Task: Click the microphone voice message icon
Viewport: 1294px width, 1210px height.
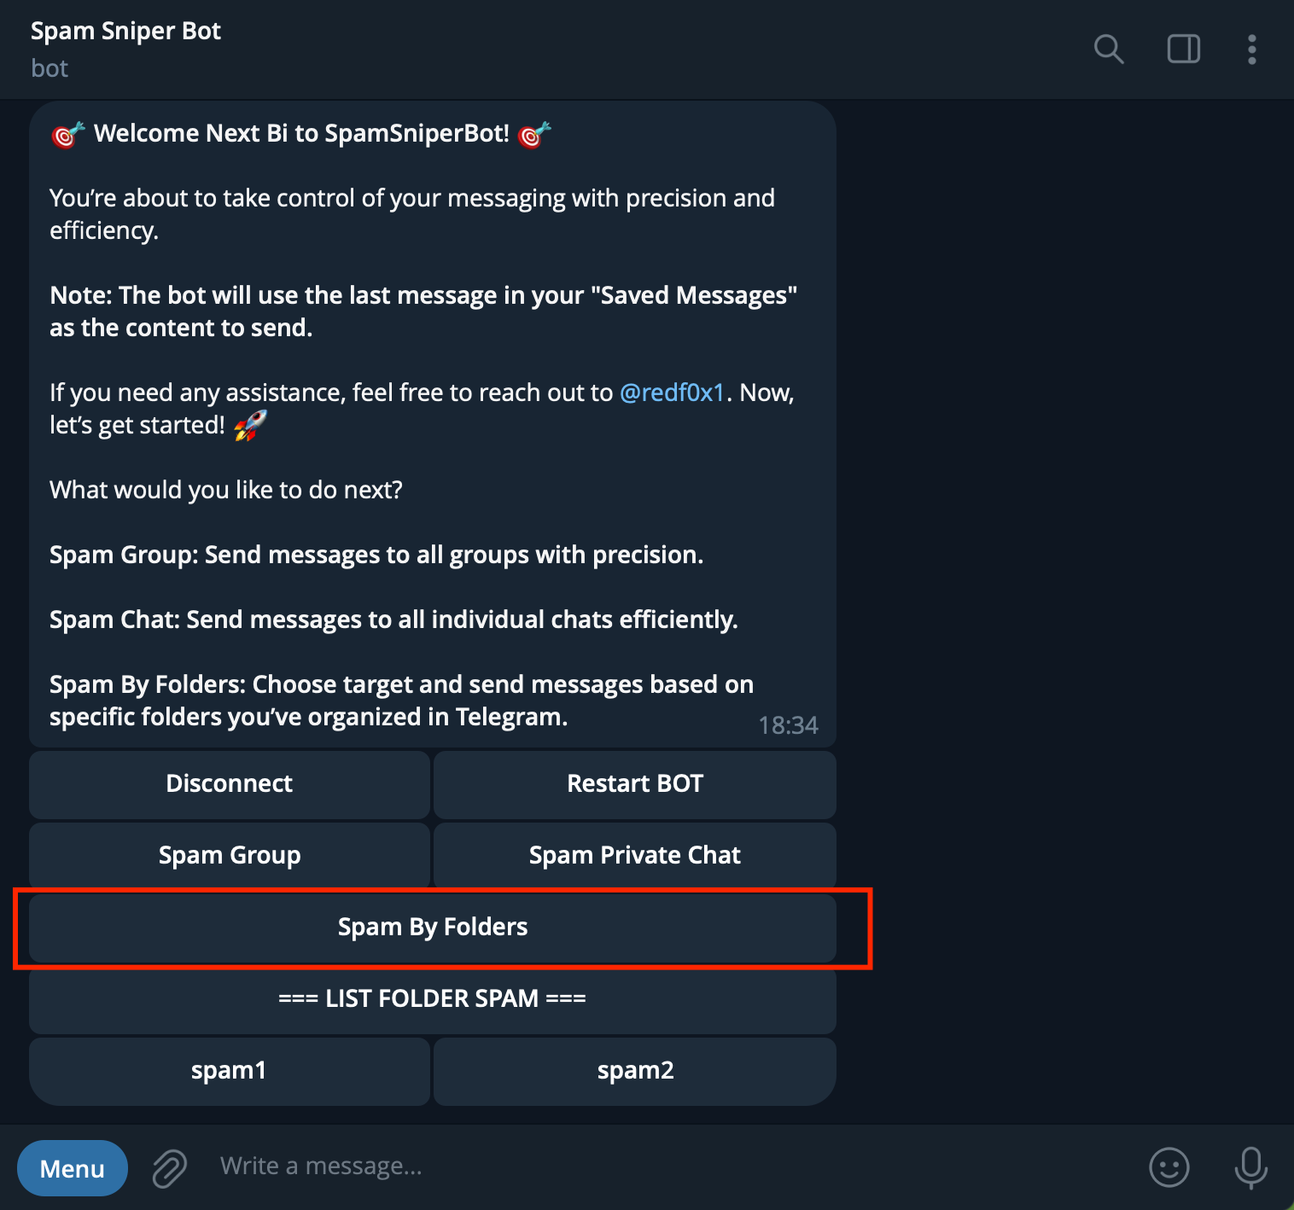Action: point(1250,1166)
